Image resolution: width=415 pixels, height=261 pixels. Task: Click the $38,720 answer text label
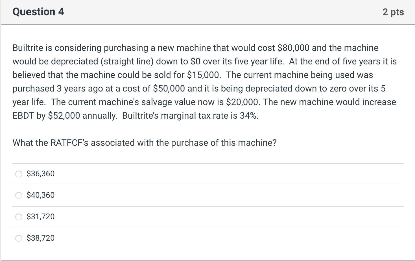tap(41, 238)
